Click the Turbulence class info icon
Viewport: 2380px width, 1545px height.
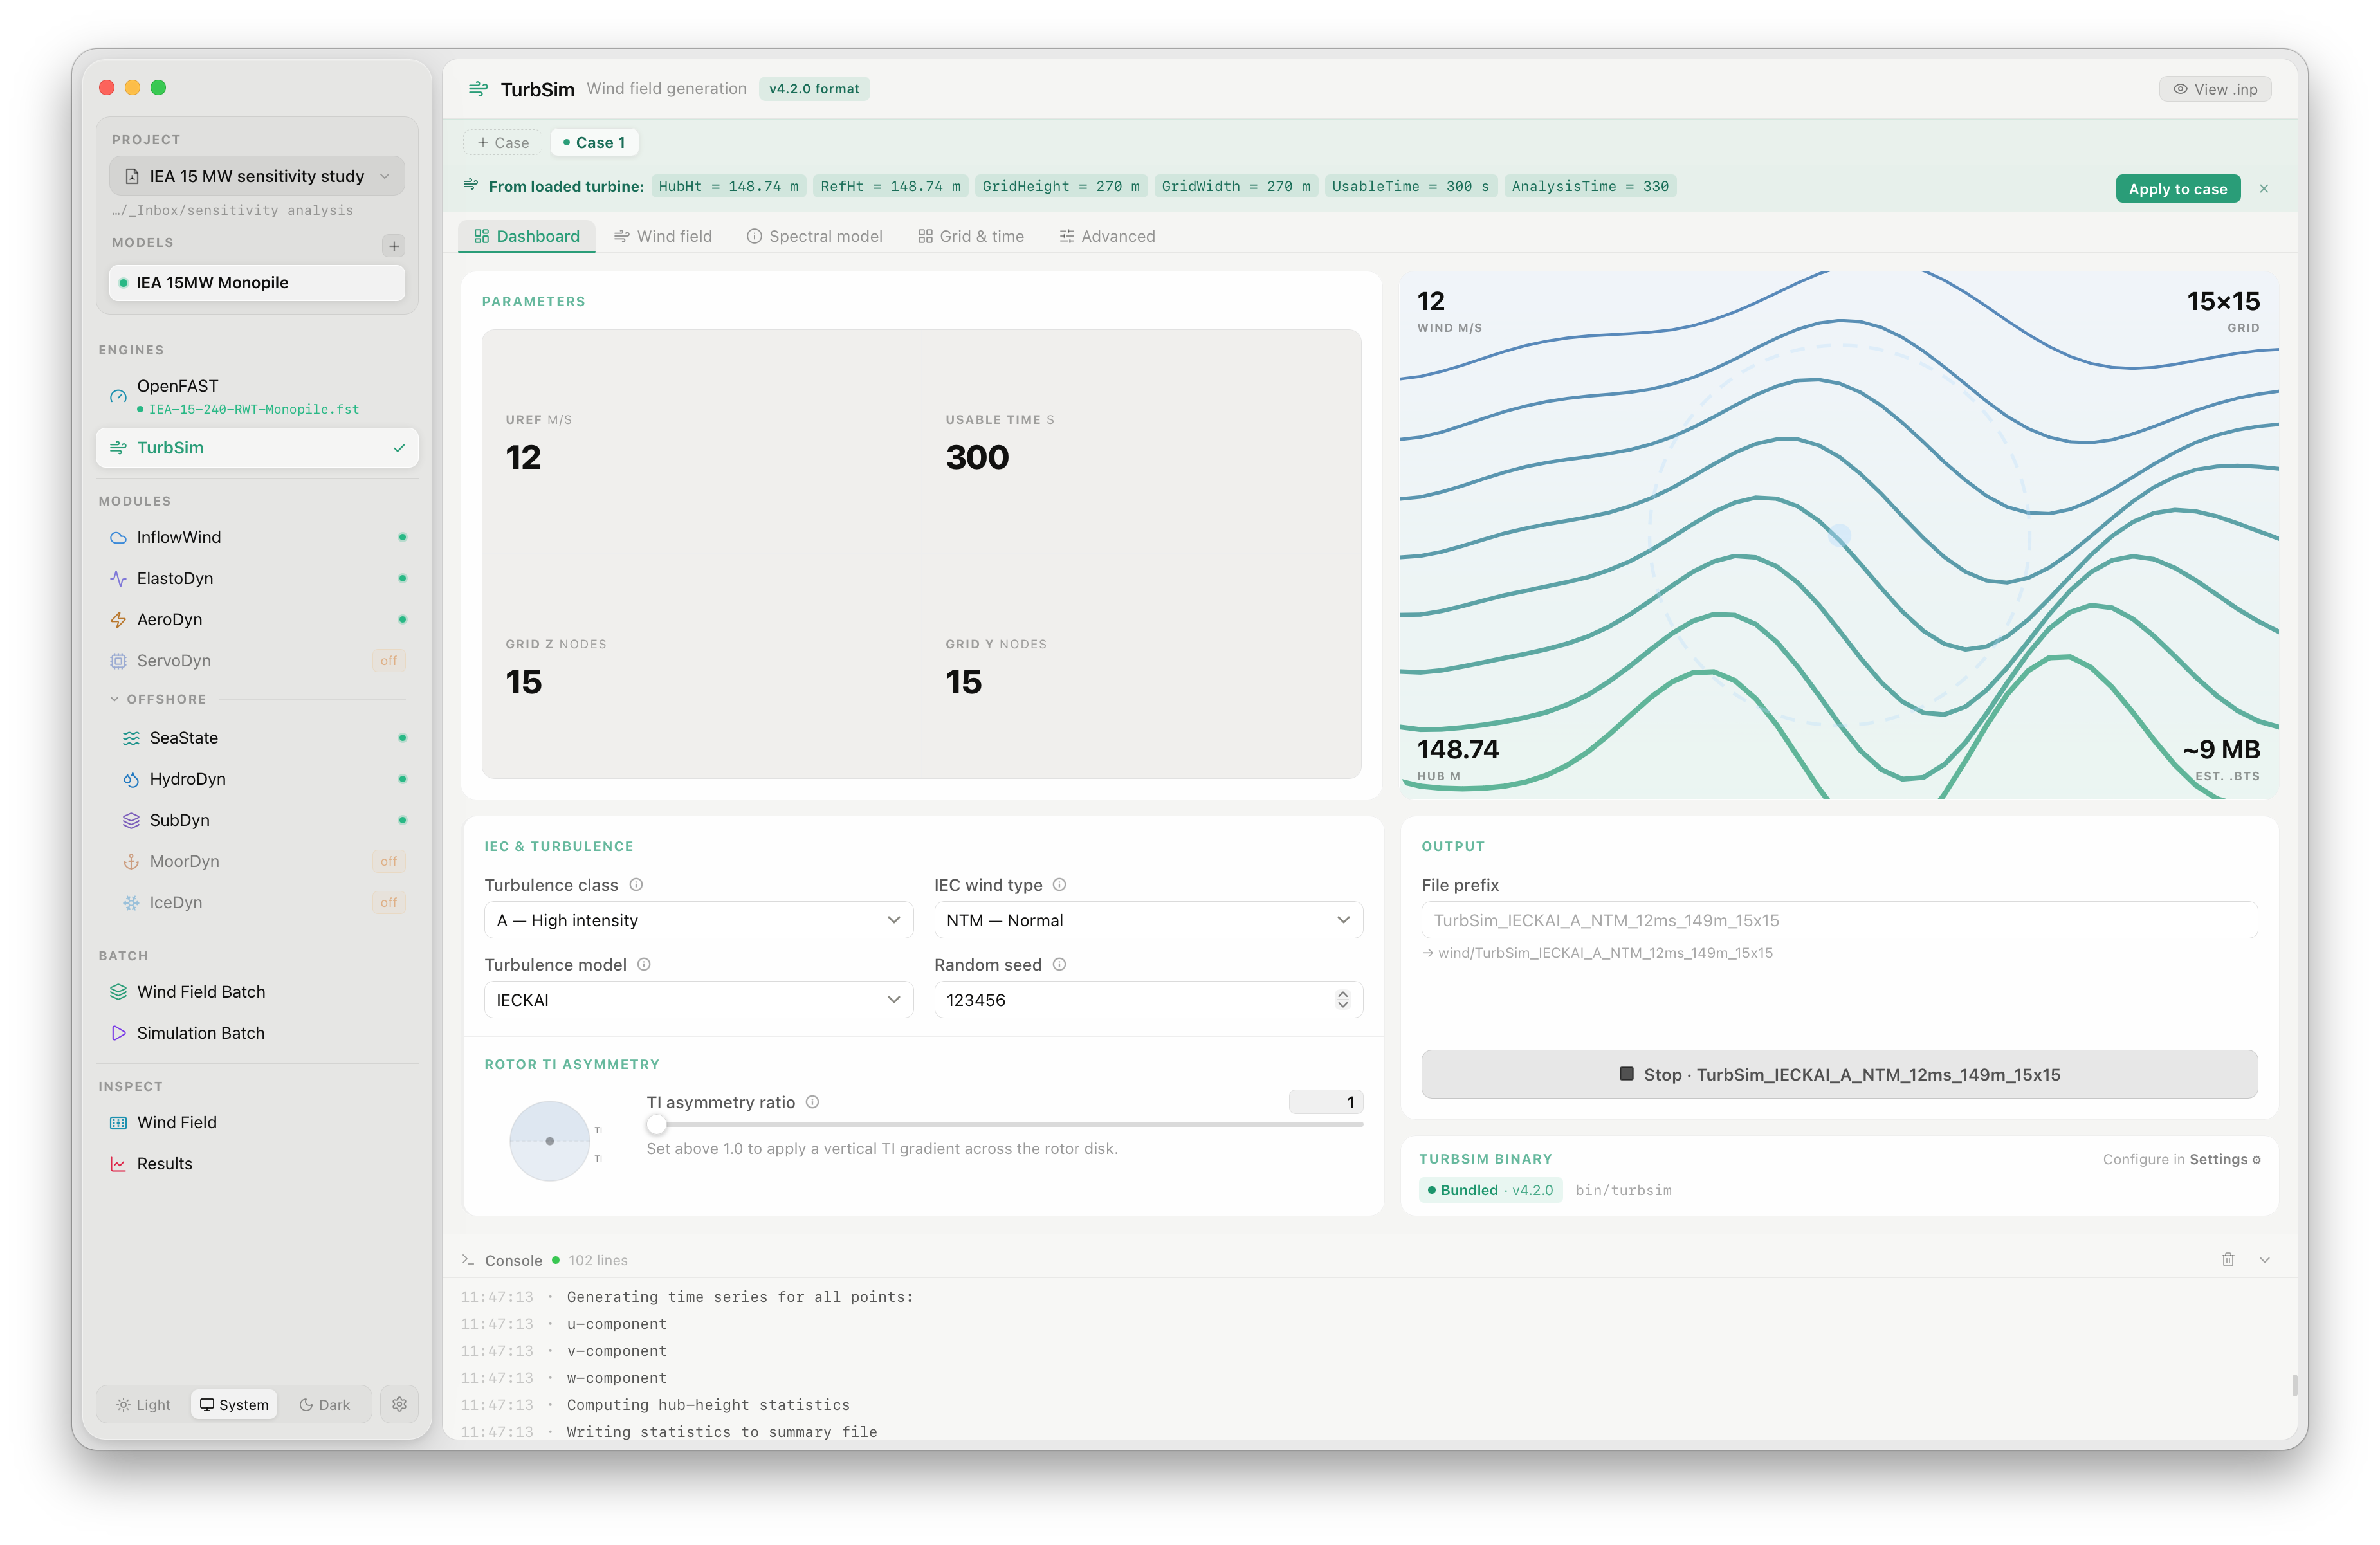pos(636,885)
